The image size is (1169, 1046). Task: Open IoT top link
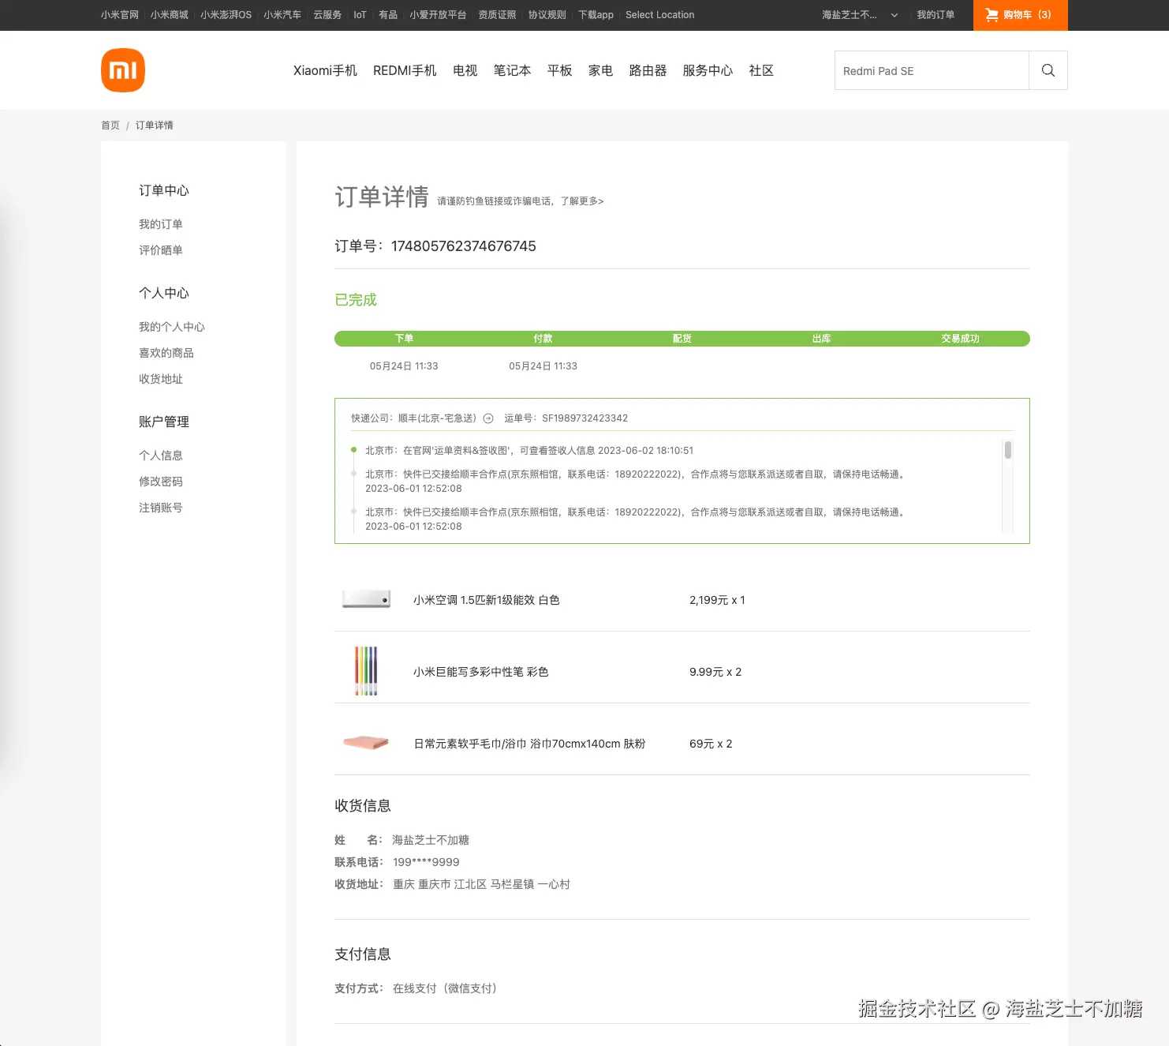point(360,15)
